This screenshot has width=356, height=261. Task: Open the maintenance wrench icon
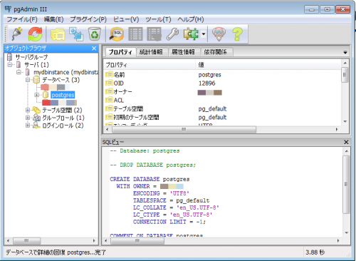click(172, 34)
